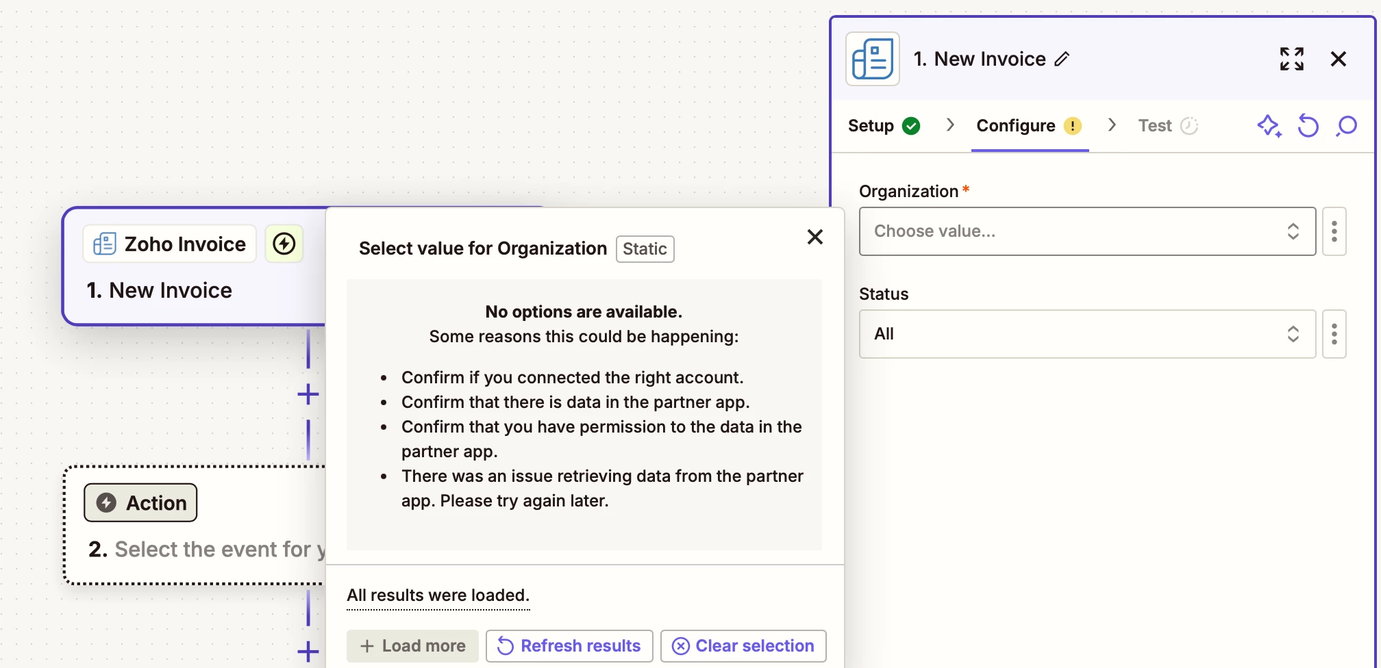Click '1. New Invoice' title in side panel

click(980, 60)
